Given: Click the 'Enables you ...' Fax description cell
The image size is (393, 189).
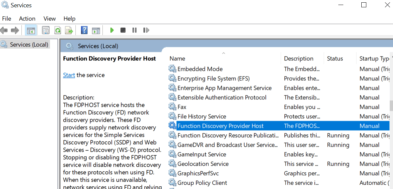Looking at the screenshot, I should click(x=302, y=107).
